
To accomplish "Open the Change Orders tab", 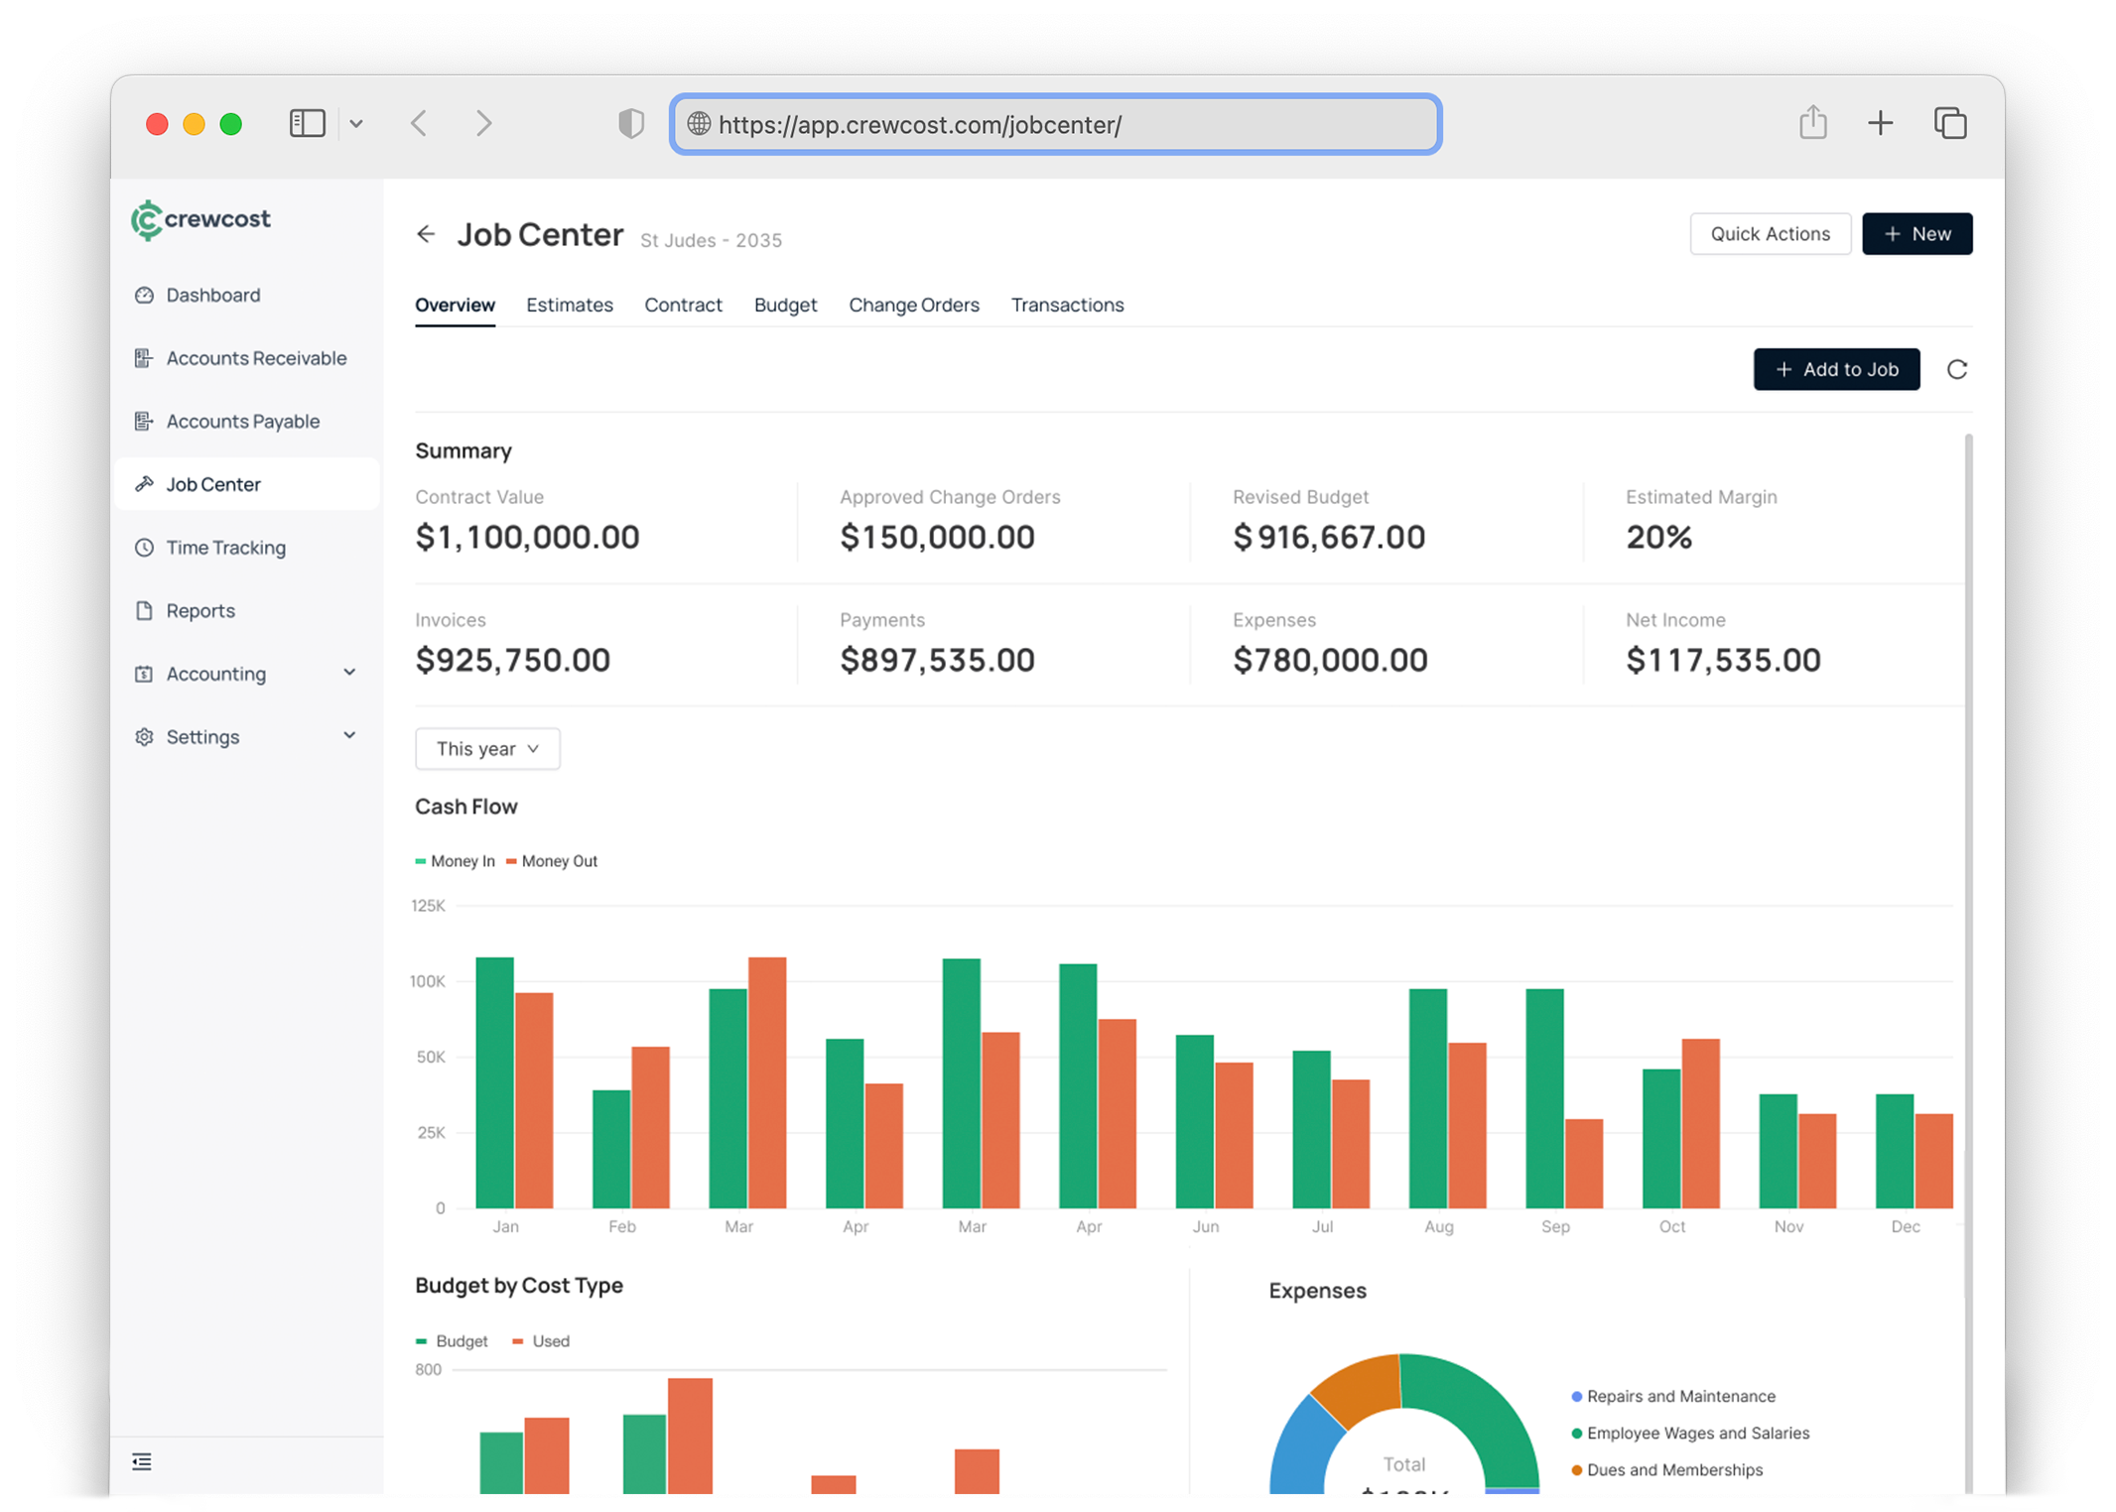I will tap(914, 306).
